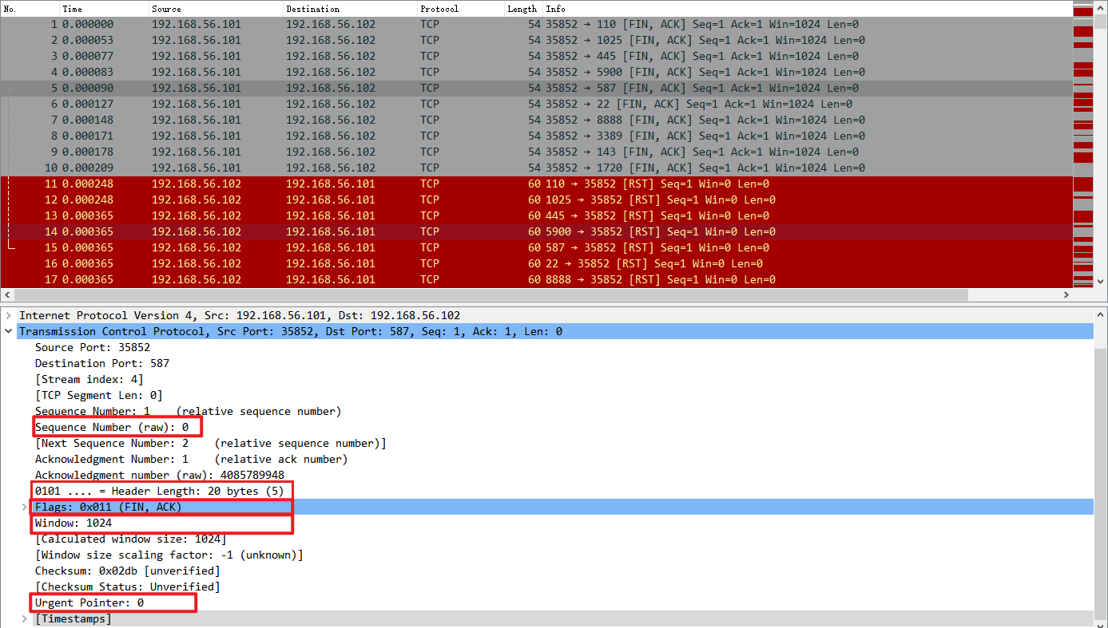
Task: Expand the Timestamps item in packet details
Action: pos(22,618)
